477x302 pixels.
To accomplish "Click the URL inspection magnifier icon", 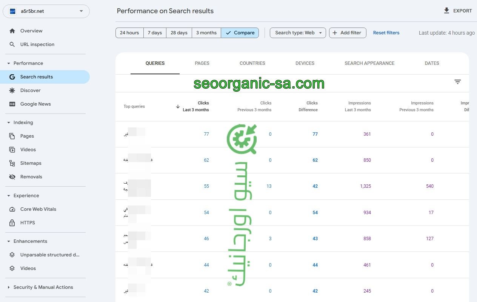I will click(12, 44).
